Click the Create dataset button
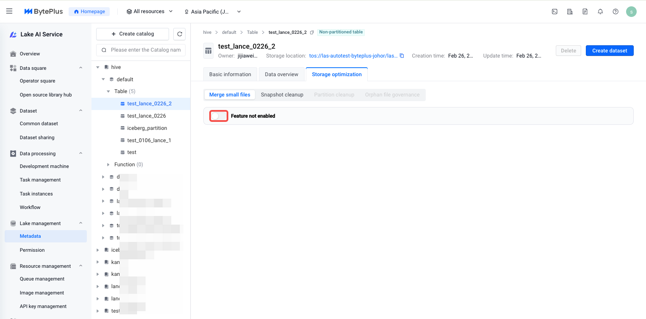 coord(609,51)
